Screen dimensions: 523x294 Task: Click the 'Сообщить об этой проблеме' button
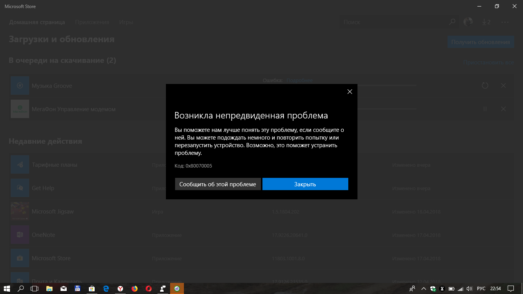tap(218, 184)
